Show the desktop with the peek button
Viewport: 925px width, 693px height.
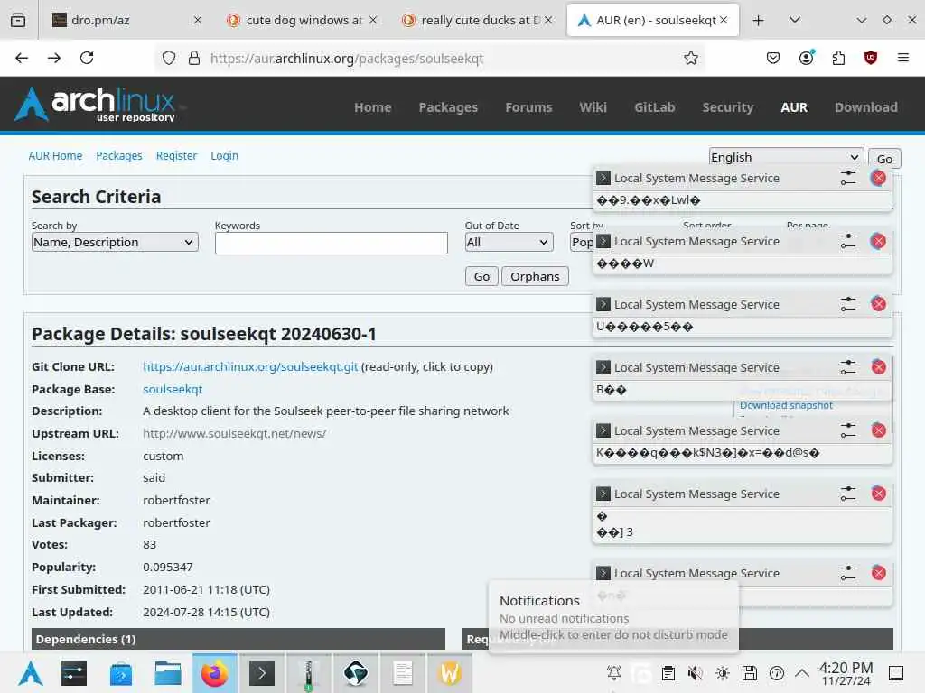click(895, 673)
